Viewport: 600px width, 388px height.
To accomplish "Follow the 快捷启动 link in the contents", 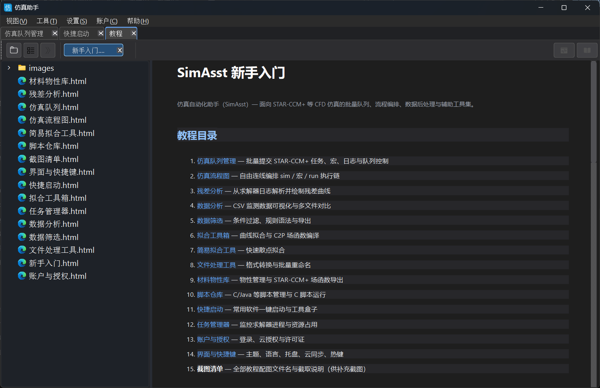I will point(210,310).
